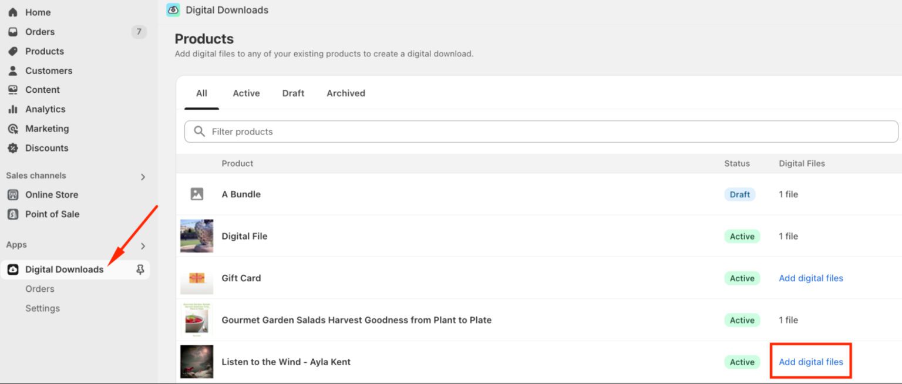Open Customers using the person icon
The image size is (902, 384).
point(12,70)
